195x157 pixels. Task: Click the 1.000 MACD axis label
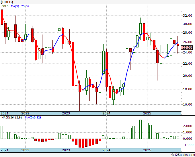188,132
